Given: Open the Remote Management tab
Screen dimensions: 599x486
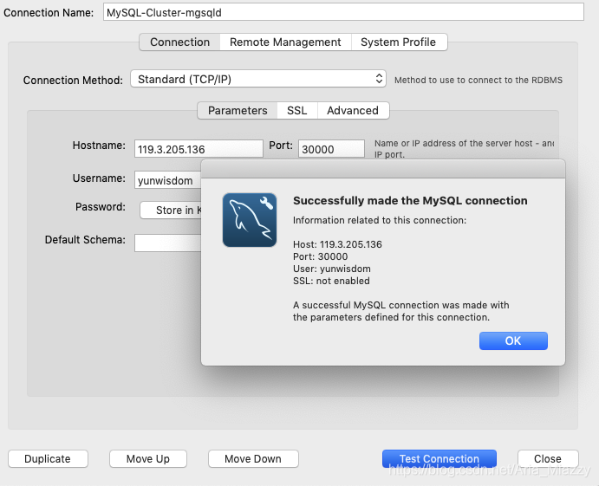Looking at the screenshot, I should coord(285,42).
